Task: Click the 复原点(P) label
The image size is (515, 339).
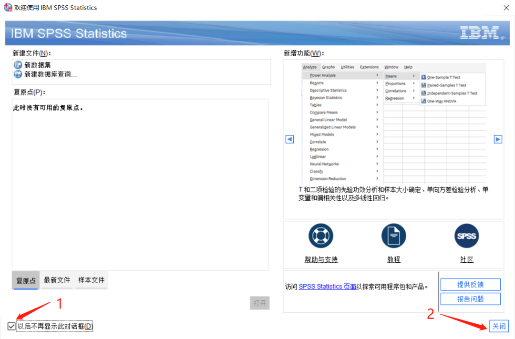Action: [29, 92]
